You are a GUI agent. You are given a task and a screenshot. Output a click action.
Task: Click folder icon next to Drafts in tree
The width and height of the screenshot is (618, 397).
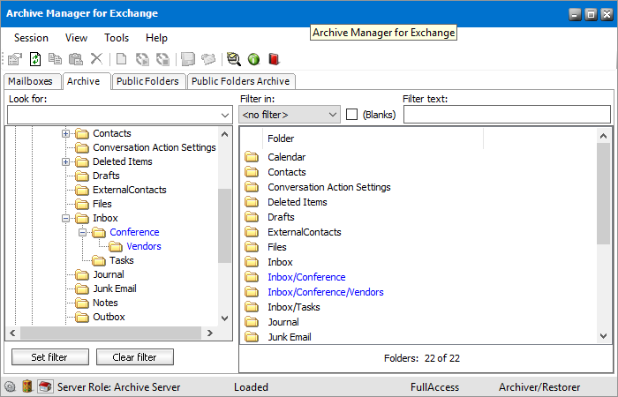pos(82,176)
